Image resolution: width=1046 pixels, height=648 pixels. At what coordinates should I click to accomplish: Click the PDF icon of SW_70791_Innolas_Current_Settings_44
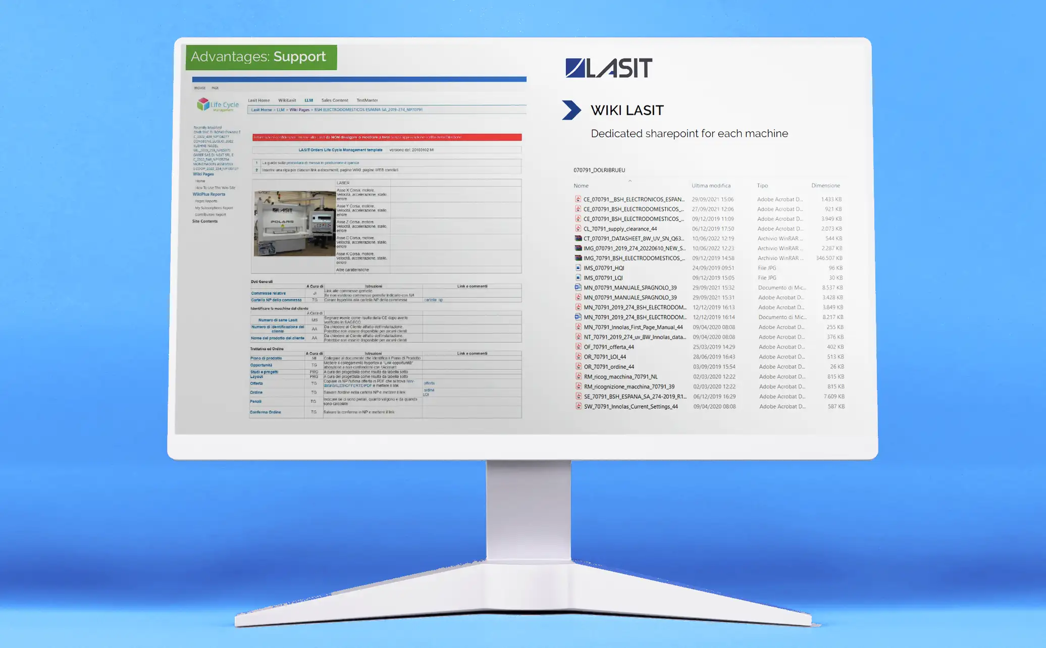[x=579, y=406]
